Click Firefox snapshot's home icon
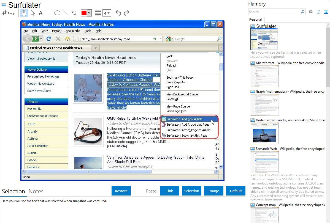Image resolution: width=330 pixels, height=223 pixels. (67, 39)
